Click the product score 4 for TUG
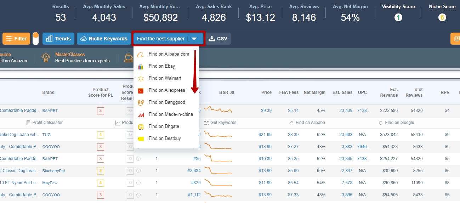This screenshot has height=203, width=460. point(101,135)
